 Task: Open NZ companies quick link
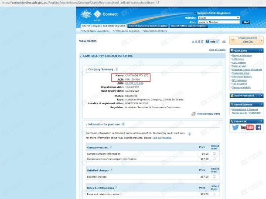tap(239, 80)
